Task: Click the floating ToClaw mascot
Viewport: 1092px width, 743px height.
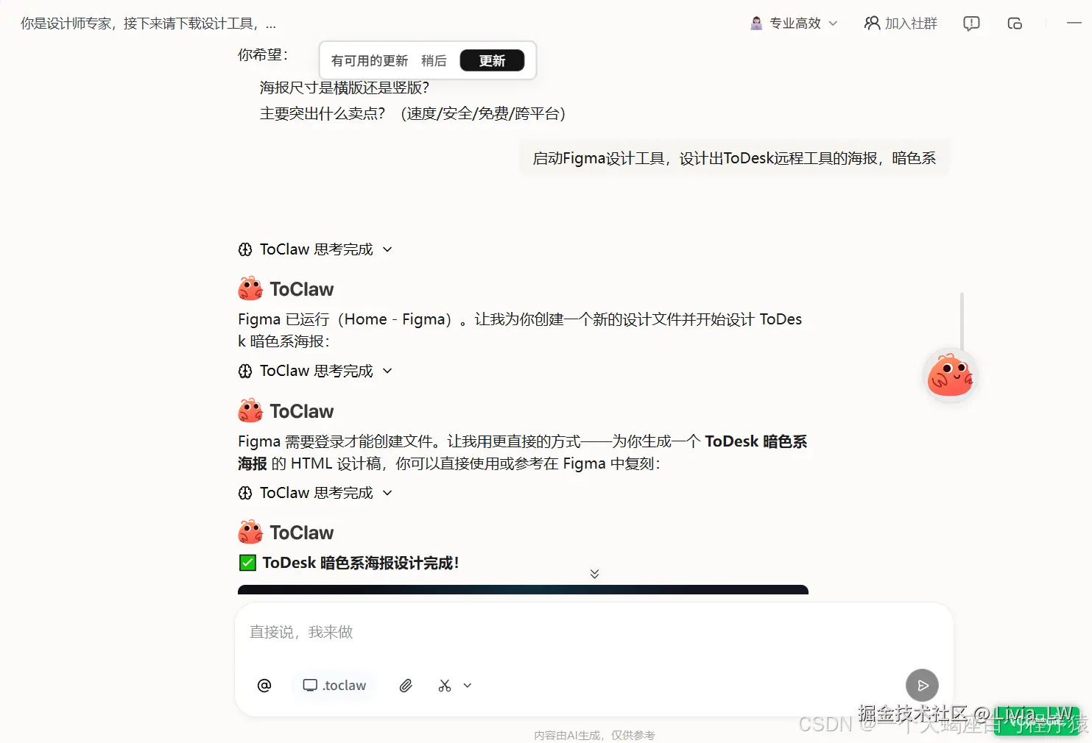Action: coord(950,375)
